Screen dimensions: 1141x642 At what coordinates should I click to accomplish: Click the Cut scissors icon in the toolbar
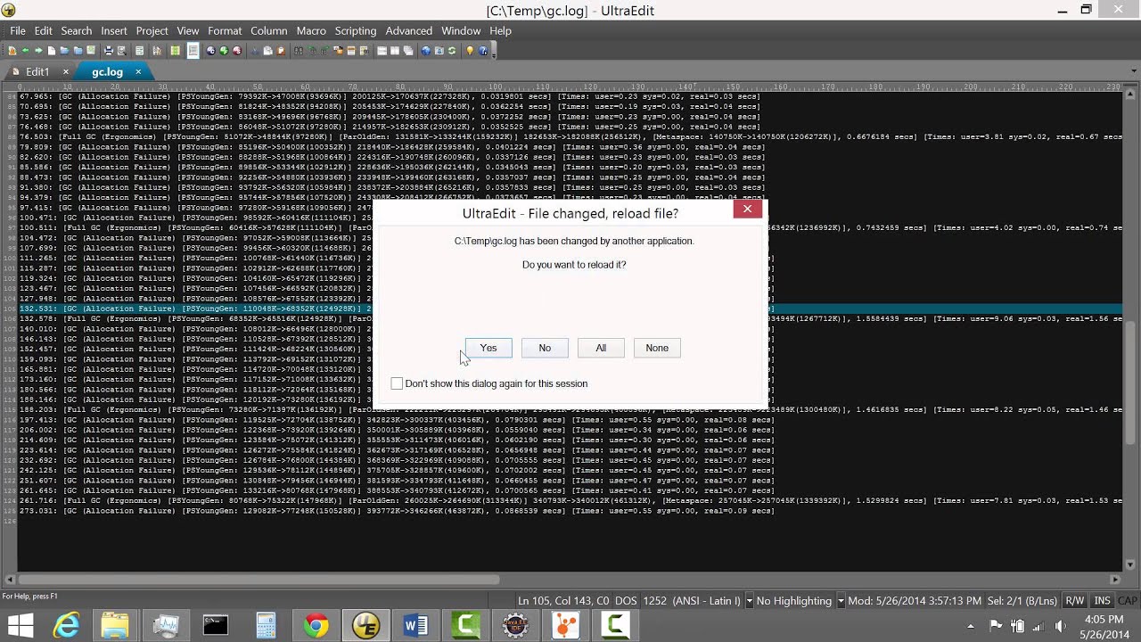pyautogui.click(x=254, y=51)
